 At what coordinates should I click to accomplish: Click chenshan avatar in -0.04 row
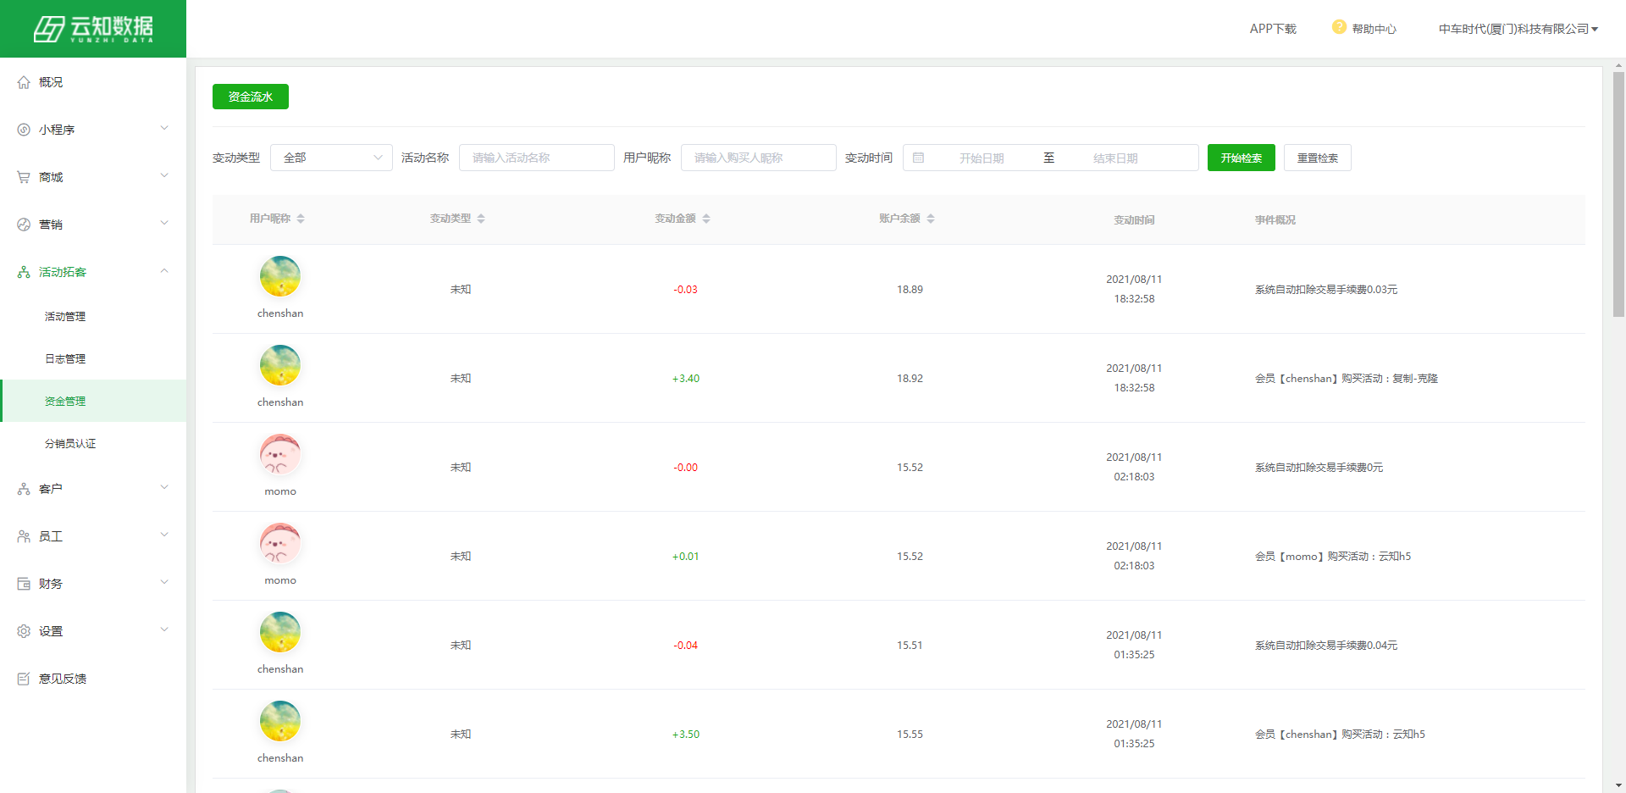[280, 632]
